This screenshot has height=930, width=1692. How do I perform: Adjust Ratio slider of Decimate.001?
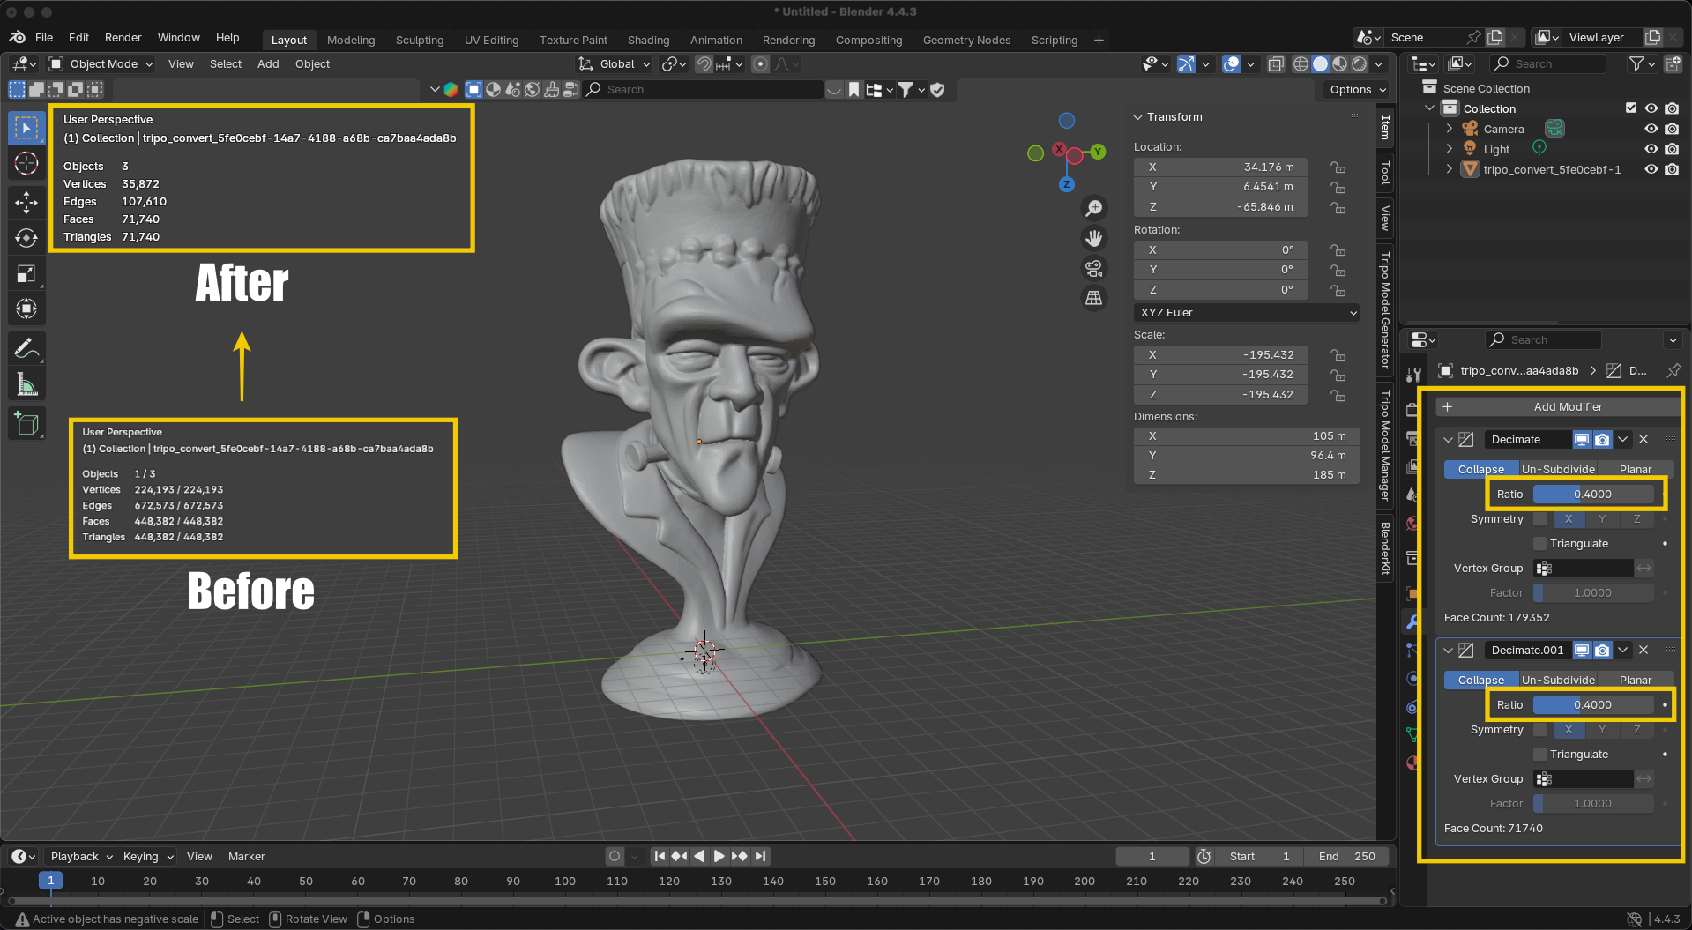[x=1592, y=705]
